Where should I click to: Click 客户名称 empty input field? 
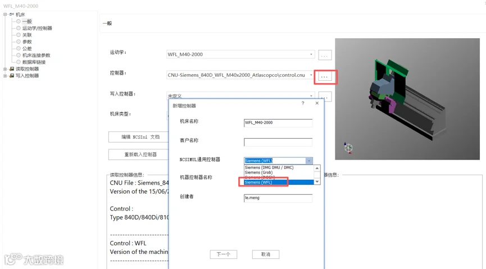tap(278, 142)
